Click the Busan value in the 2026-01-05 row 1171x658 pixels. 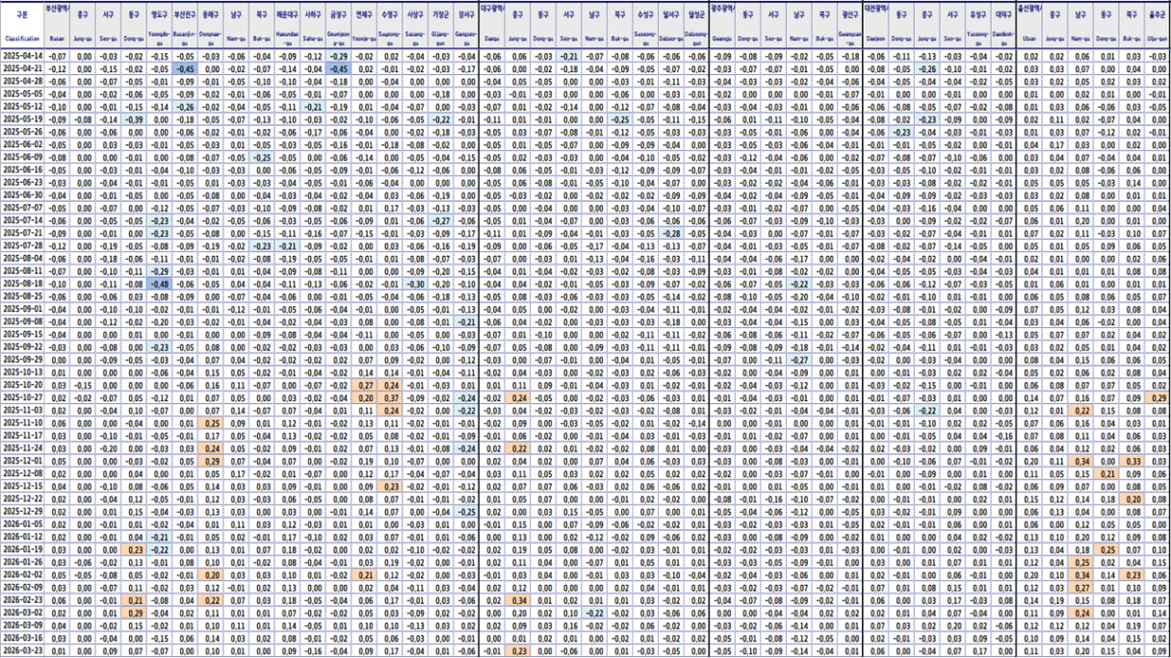(59, 522)
